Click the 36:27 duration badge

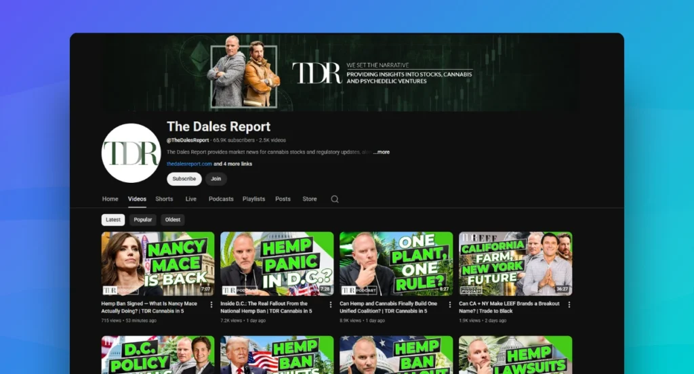pos(562,289)
